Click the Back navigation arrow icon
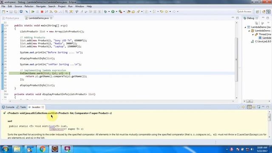The width and height of the screenshot is (272, 153). [x=167, y=11]
